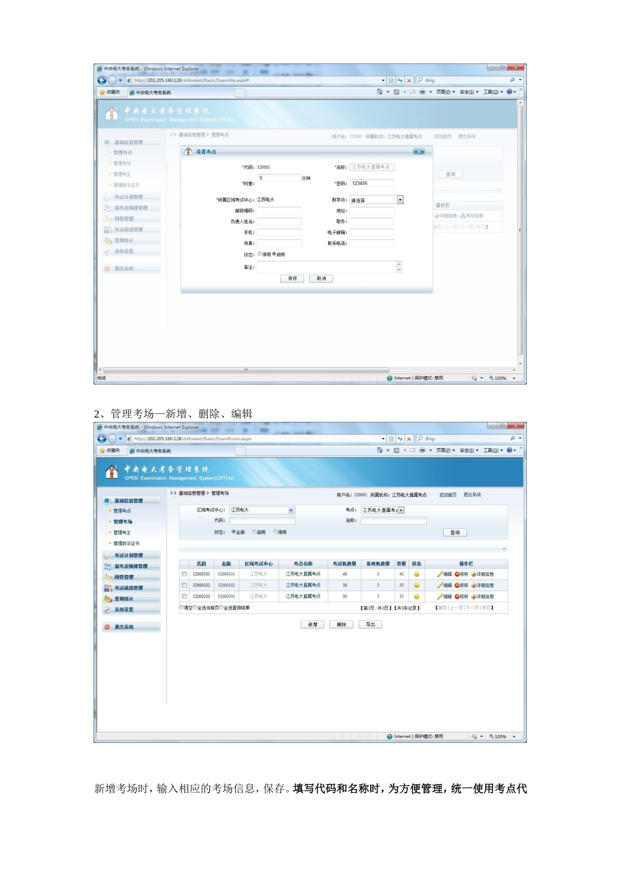The height and width of the screenshot is (879, 621).
Task: Select 启用 status radio on 管理考场 filter
Action: tap(254, 532)
